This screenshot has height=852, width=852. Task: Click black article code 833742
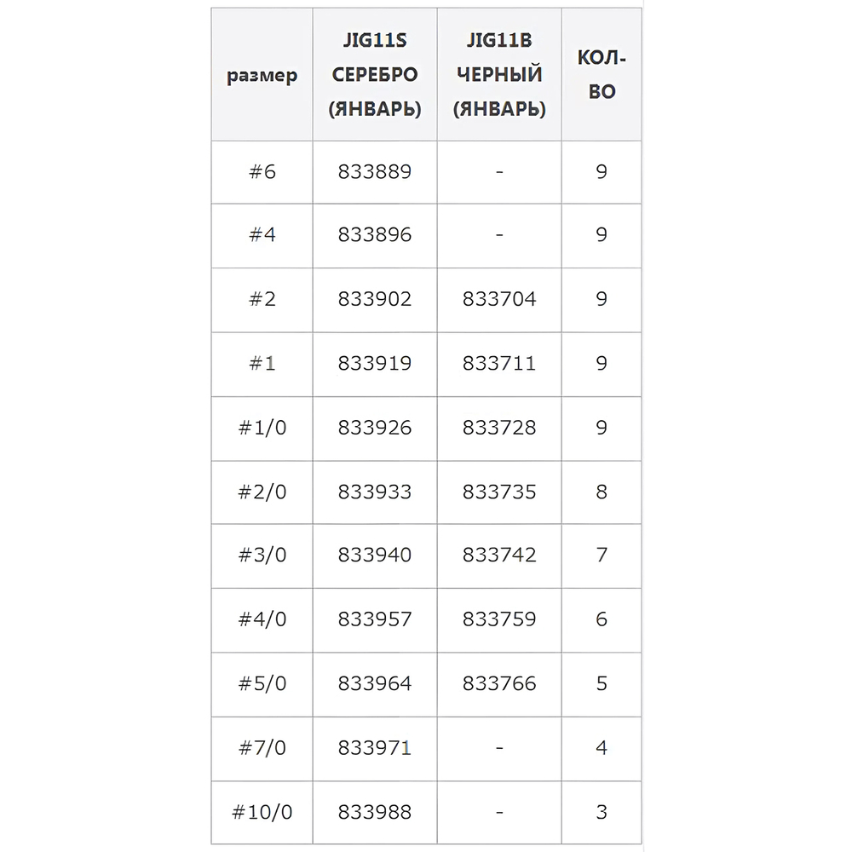tap(499, 556)
